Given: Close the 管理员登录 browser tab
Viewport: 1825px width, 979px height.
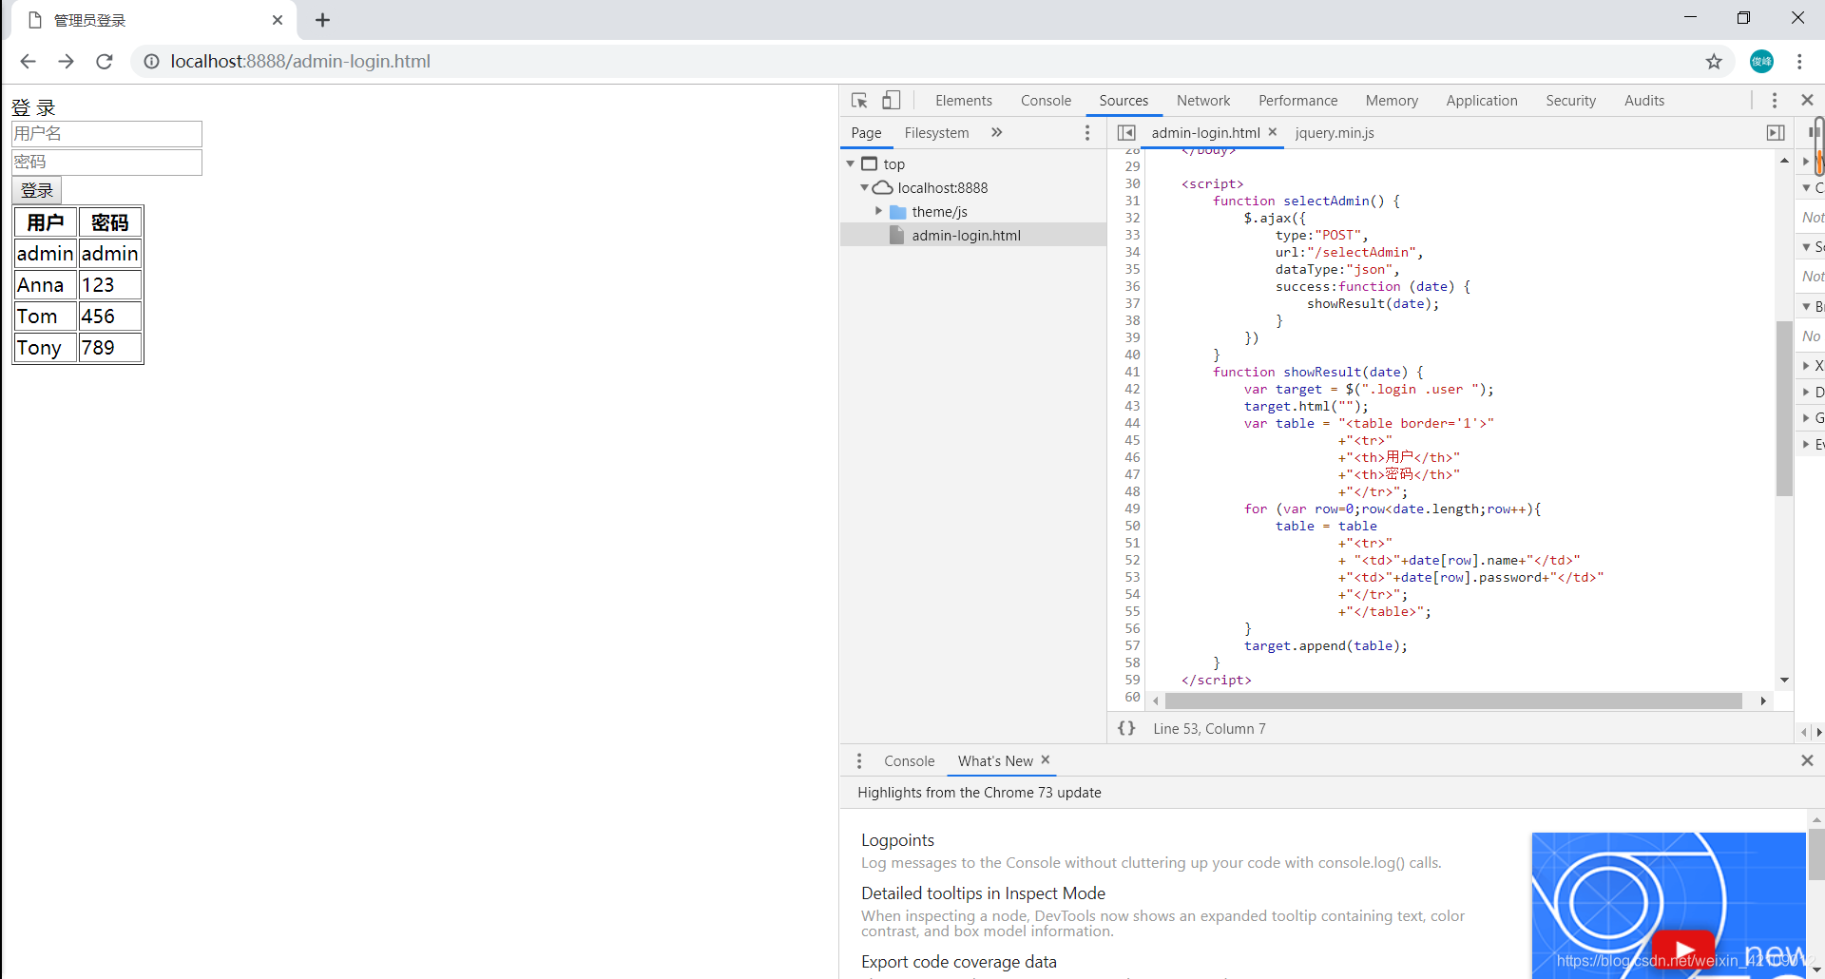Looking at the screenshot, I should [x=278, y=20].
